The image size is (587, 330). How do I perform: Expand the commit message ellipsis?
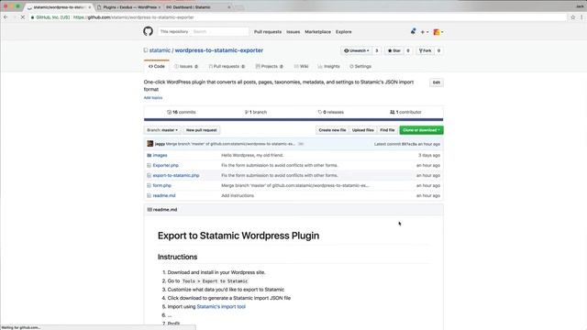click(301, 144)
